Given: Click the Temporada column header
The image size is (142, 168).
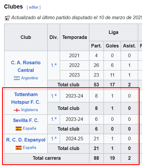Looking at the screenshot, I should tap(75, 37).
